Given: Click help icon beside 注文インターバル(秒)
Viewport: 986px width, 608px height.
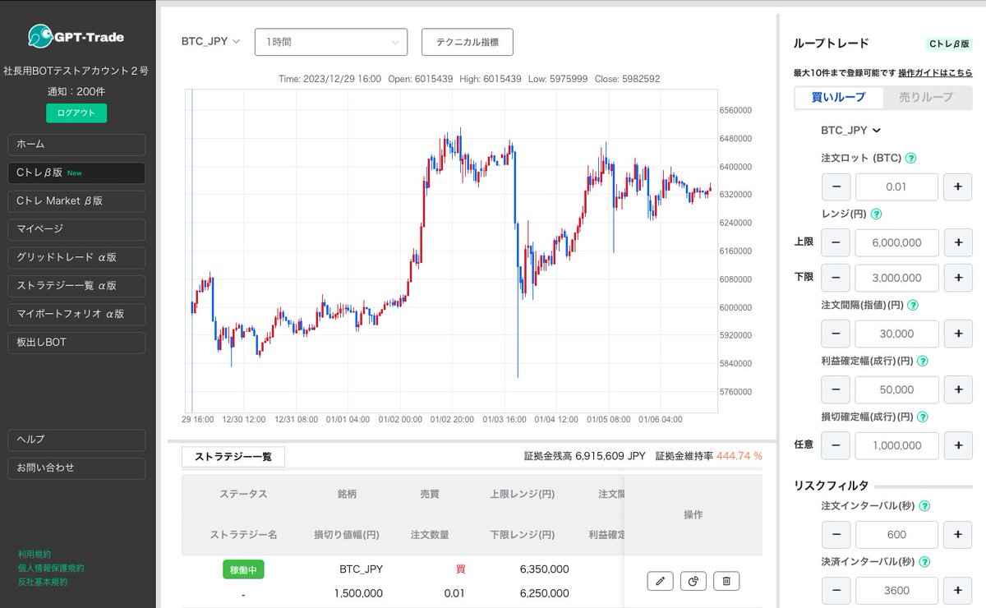Looking at the screenshot, I should 926,505.
